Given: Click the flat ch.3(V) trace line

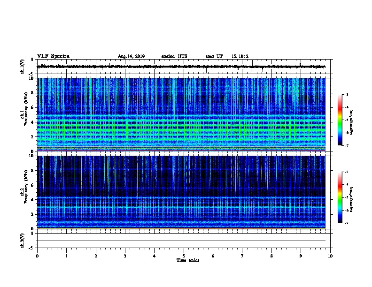Looking at the screenshot, I should pos(181,241).
